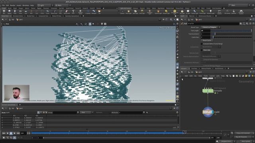Open the File menu

click(3, 5)
